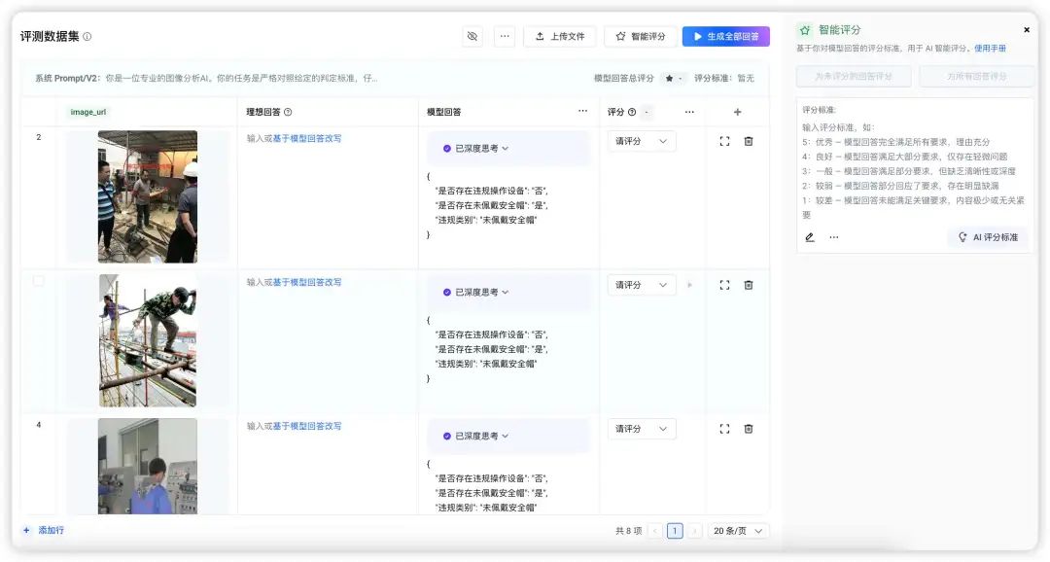1050x562 pixels.
Task: Delete row 2 with trash icon
Action: click(x=749, y=141)
